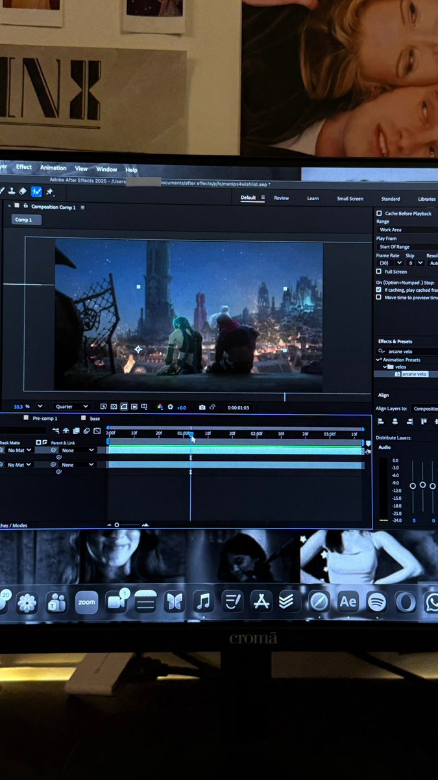Click the Region of Interest icon
The image size is (438, 780).
pos(134,406)
